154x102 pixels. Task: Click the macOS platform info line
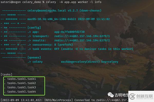click(69, 19)
